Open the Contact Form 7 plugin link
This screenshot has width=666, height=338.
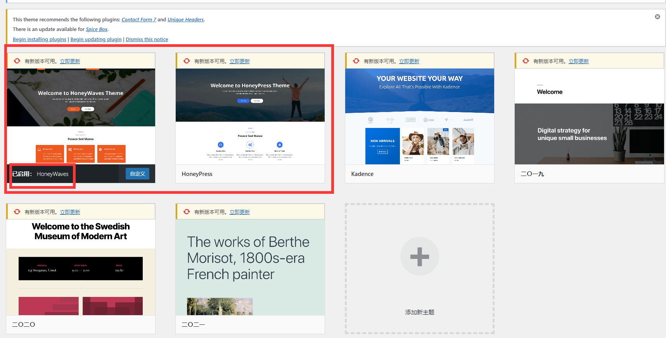(x=139, y=19)
